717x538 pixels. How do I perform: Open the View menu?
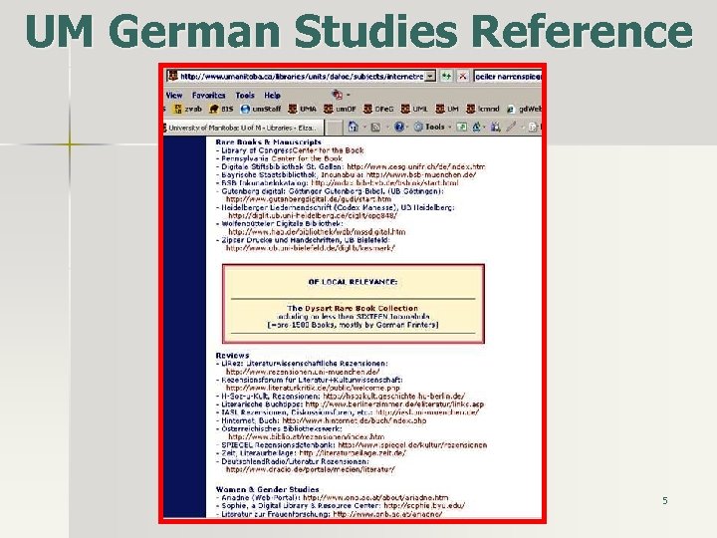click(x=174, y=96)
